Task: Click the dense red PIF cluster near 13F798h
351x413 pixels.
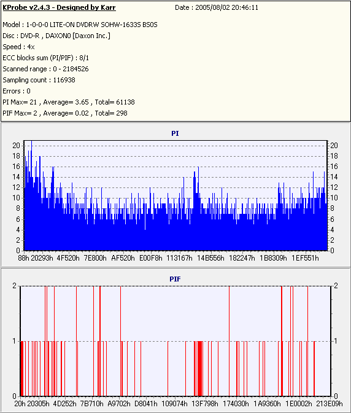Action: (x=200, y=369)
